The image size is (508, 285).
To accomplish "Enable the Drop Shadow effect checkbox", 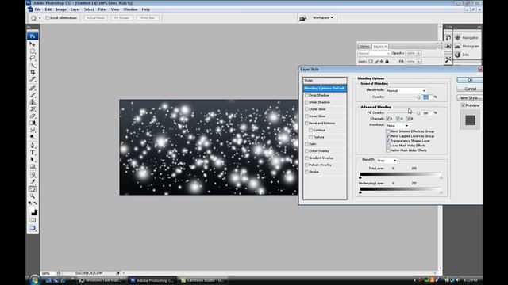I will (306, 95).
